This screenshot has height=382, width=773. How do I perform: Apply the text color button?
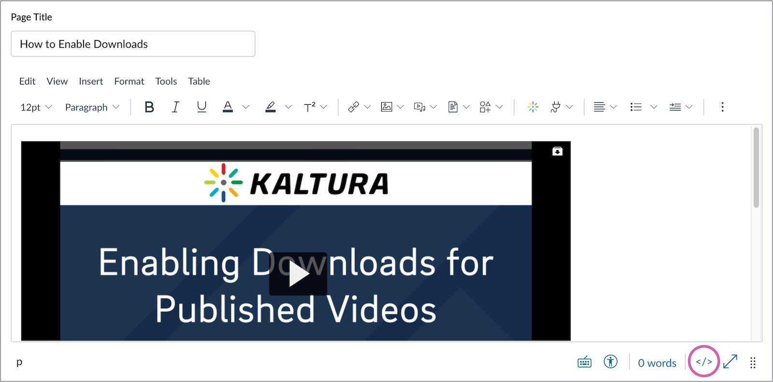(228, 107)
